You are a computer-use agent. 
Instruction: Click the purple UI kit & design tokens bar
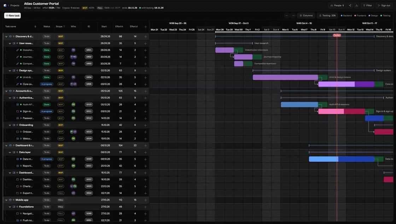pyautogui.click(x=285, y=77)
